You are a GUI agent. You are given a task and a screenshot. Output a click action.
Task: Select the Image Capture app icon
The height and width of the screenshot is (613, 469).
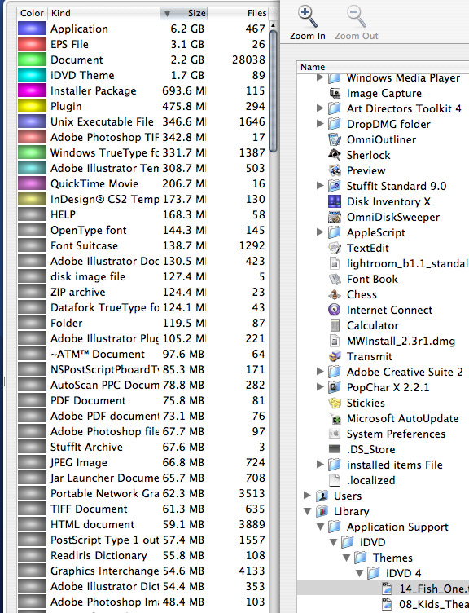click(x=335, y=93)
